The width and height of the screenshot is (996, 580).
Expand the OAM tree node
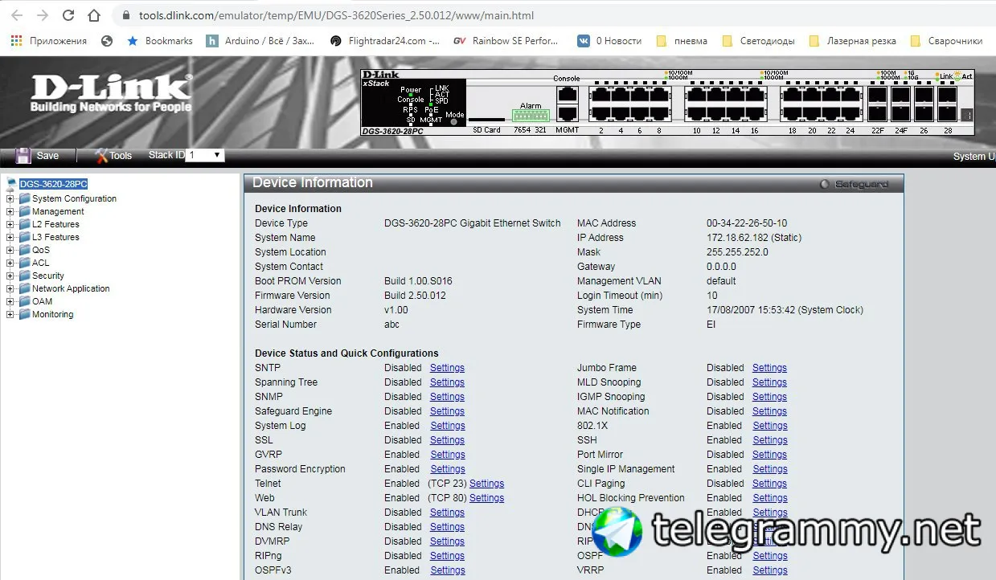pos(10,301)
